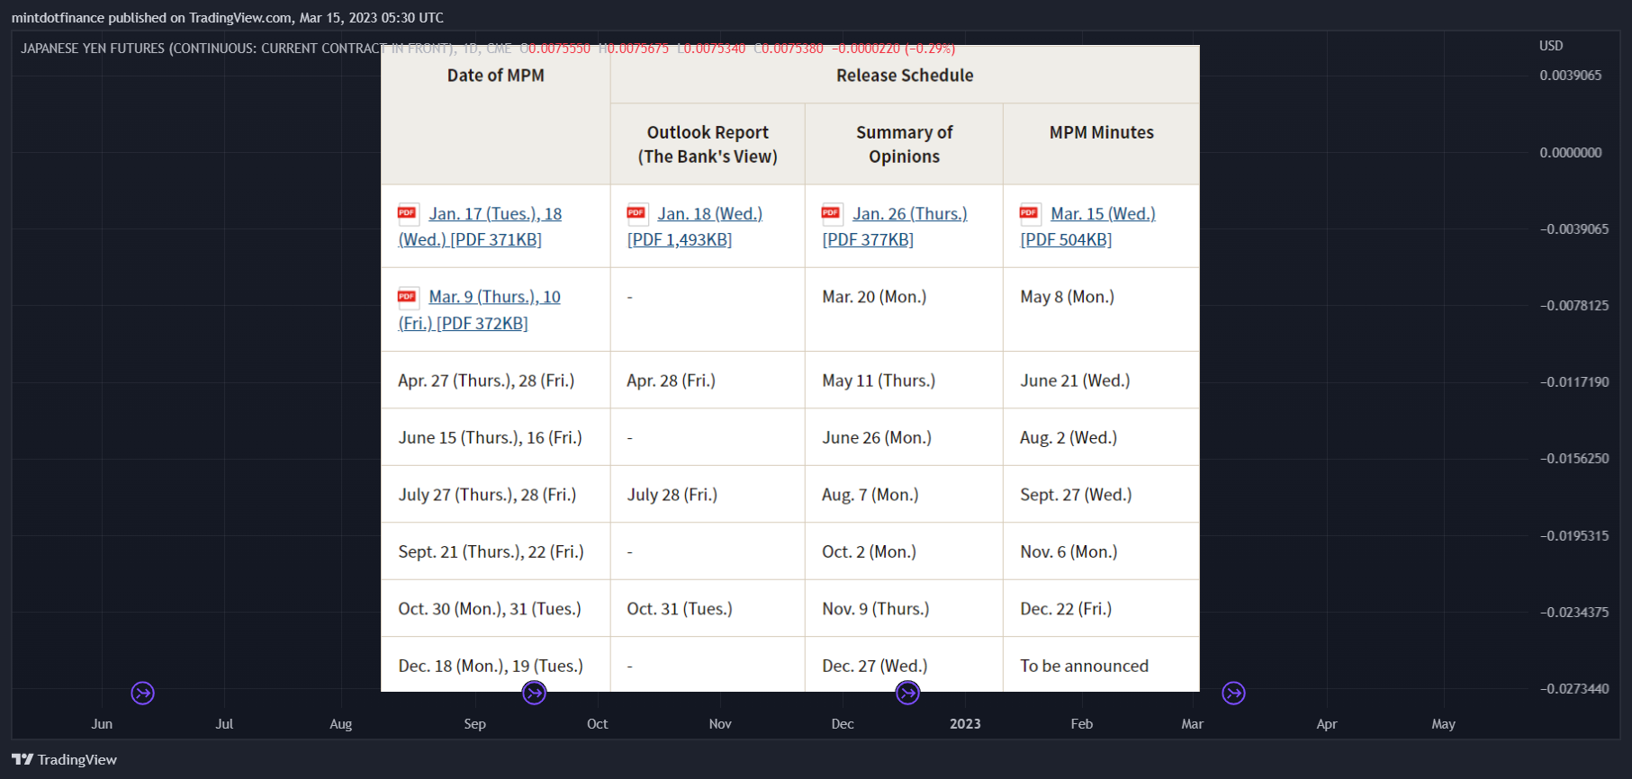Click the 'Outlook Report (The Bank's View)' header
The width and height of the screenshot is (1632, 779).
point(708,144)
